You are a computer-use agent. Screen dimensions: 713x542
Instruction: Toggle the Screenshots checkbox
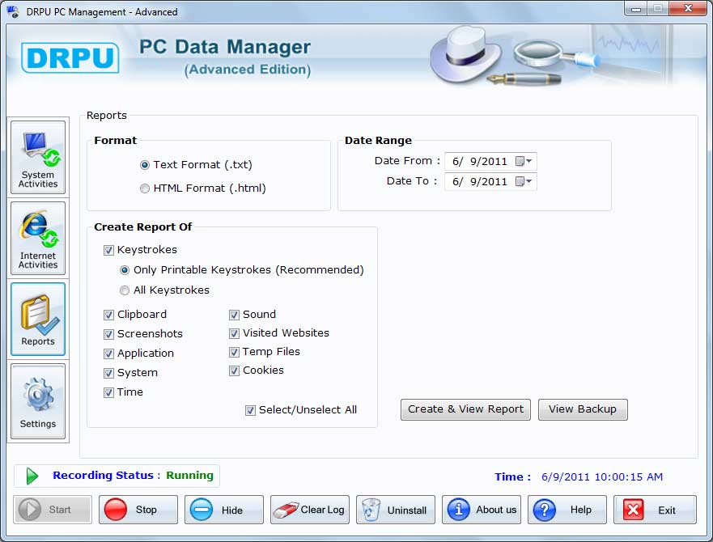pos(108,334)
